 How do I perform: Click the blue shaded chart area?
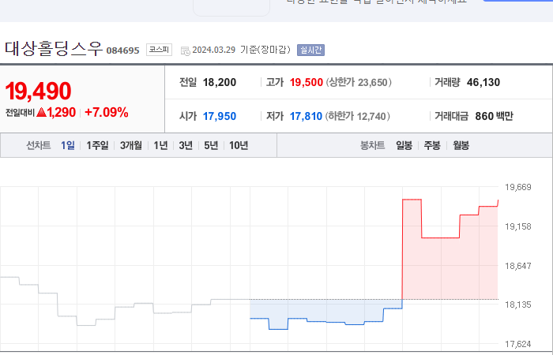(325, 310)
